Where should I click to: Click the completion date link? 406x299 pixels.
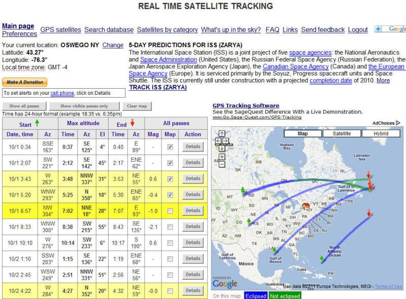click(x=331, y=81)
